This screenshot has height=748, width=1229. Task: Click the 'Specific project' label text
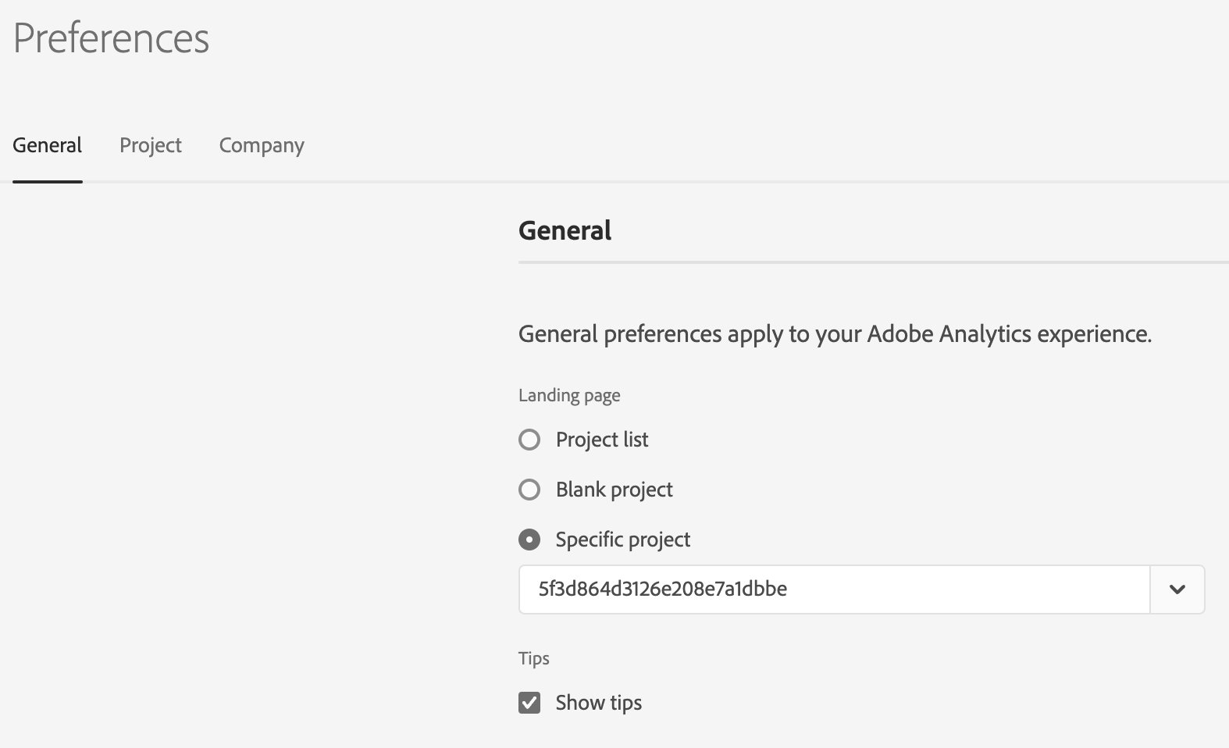pyautogui.click(x=623, y=540)
